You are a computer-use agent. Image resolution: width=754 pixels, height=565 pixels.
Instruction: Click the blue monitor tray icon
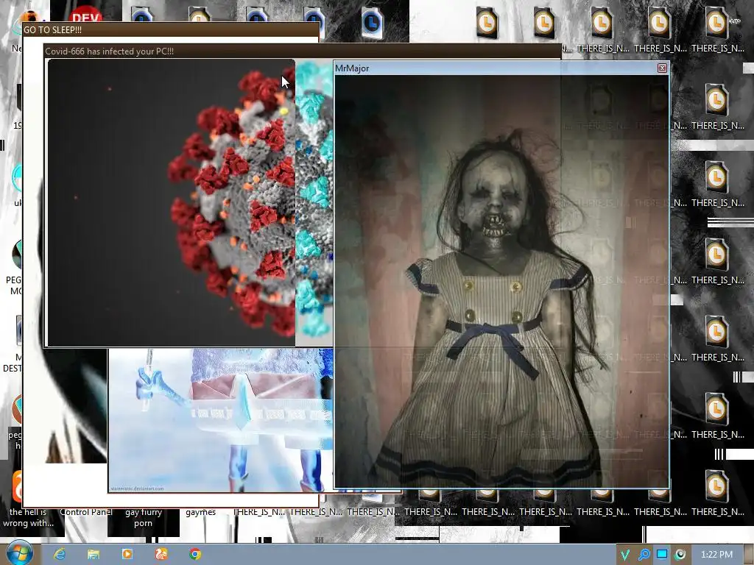662,555
